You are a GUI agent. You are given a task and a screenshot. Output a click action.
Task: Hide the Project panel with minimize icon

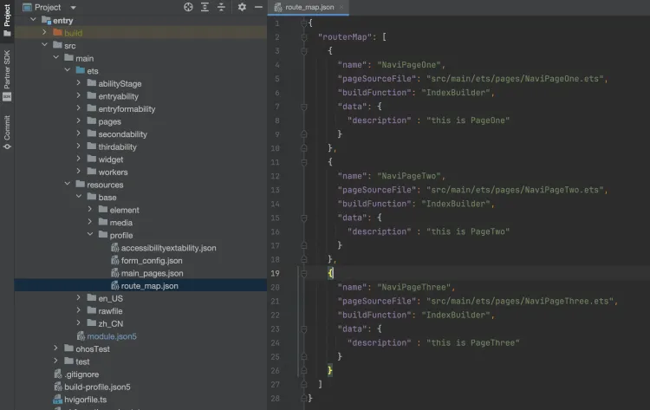coord(258,7)
